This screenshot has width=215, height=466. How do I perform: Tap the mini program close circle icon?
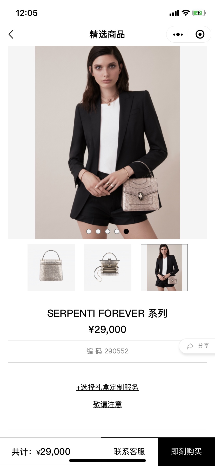[200, 34]
